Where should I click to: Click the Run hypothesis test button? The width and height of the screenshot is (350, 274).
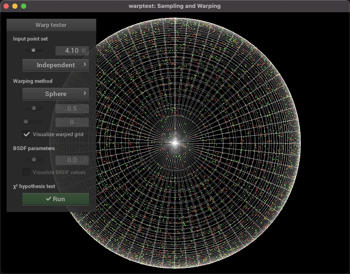(x=56, y=199)
